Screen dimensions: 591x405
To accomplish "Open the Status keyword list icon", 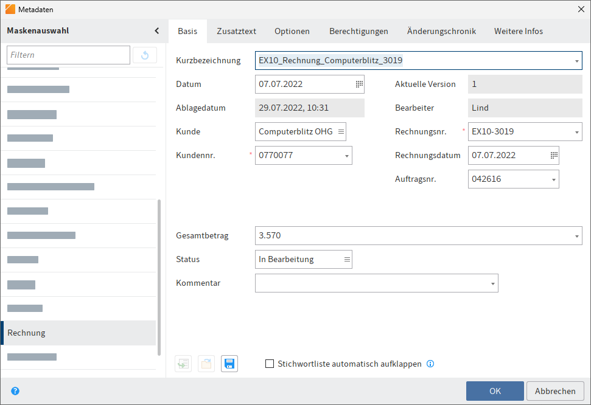I will [x=347, y=260].
